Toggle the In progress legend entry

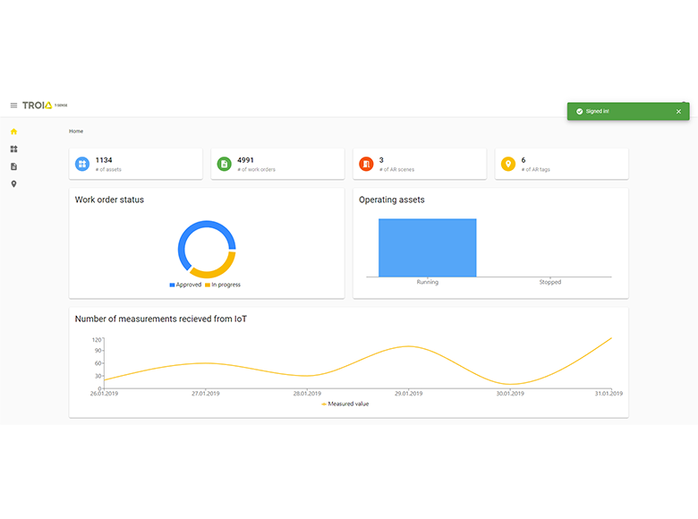[223, 285]
